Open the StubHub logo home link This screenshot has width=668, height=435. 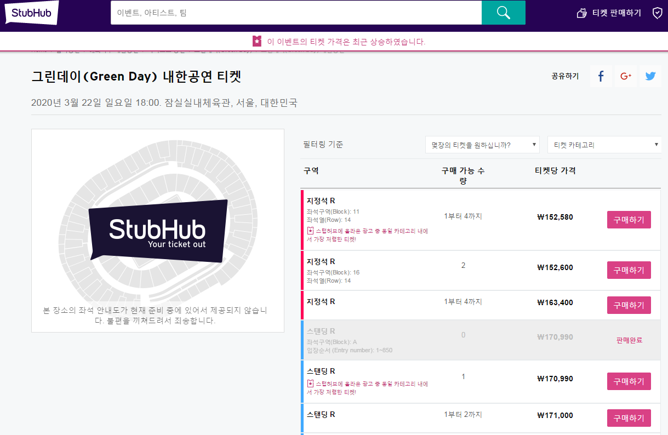point(32,12)
